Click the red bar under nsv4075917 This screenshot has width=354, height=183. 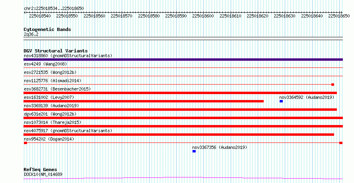pyautogui.click(x=179, y=135)
